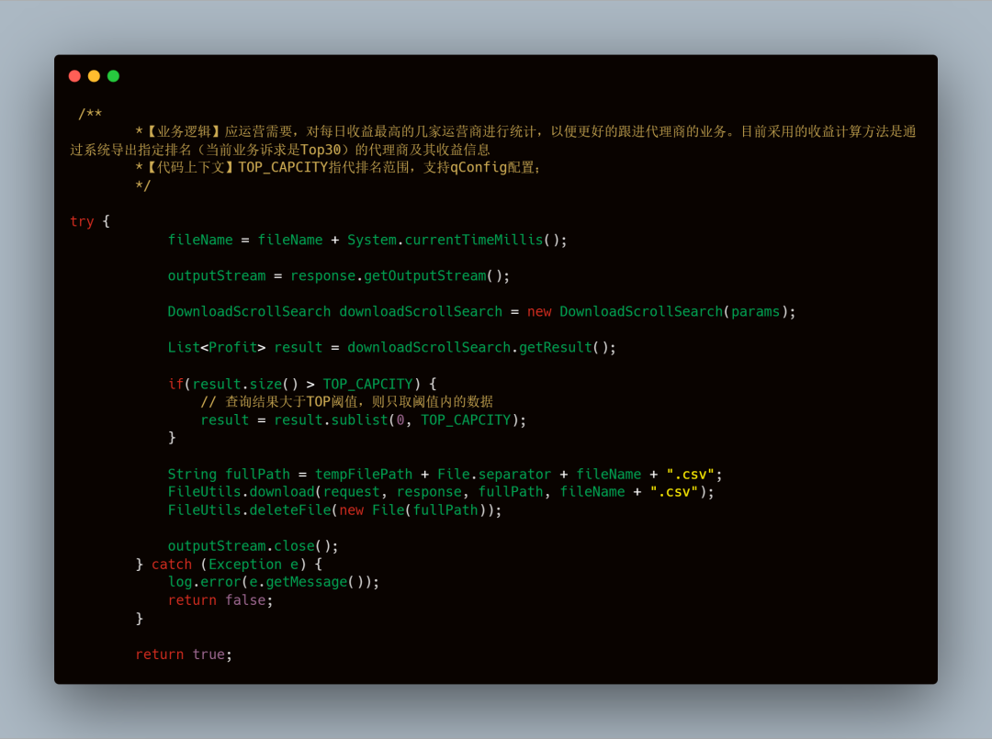992x739 pixels.
Task: Click "result.sublist" method call
Action: 331,420
